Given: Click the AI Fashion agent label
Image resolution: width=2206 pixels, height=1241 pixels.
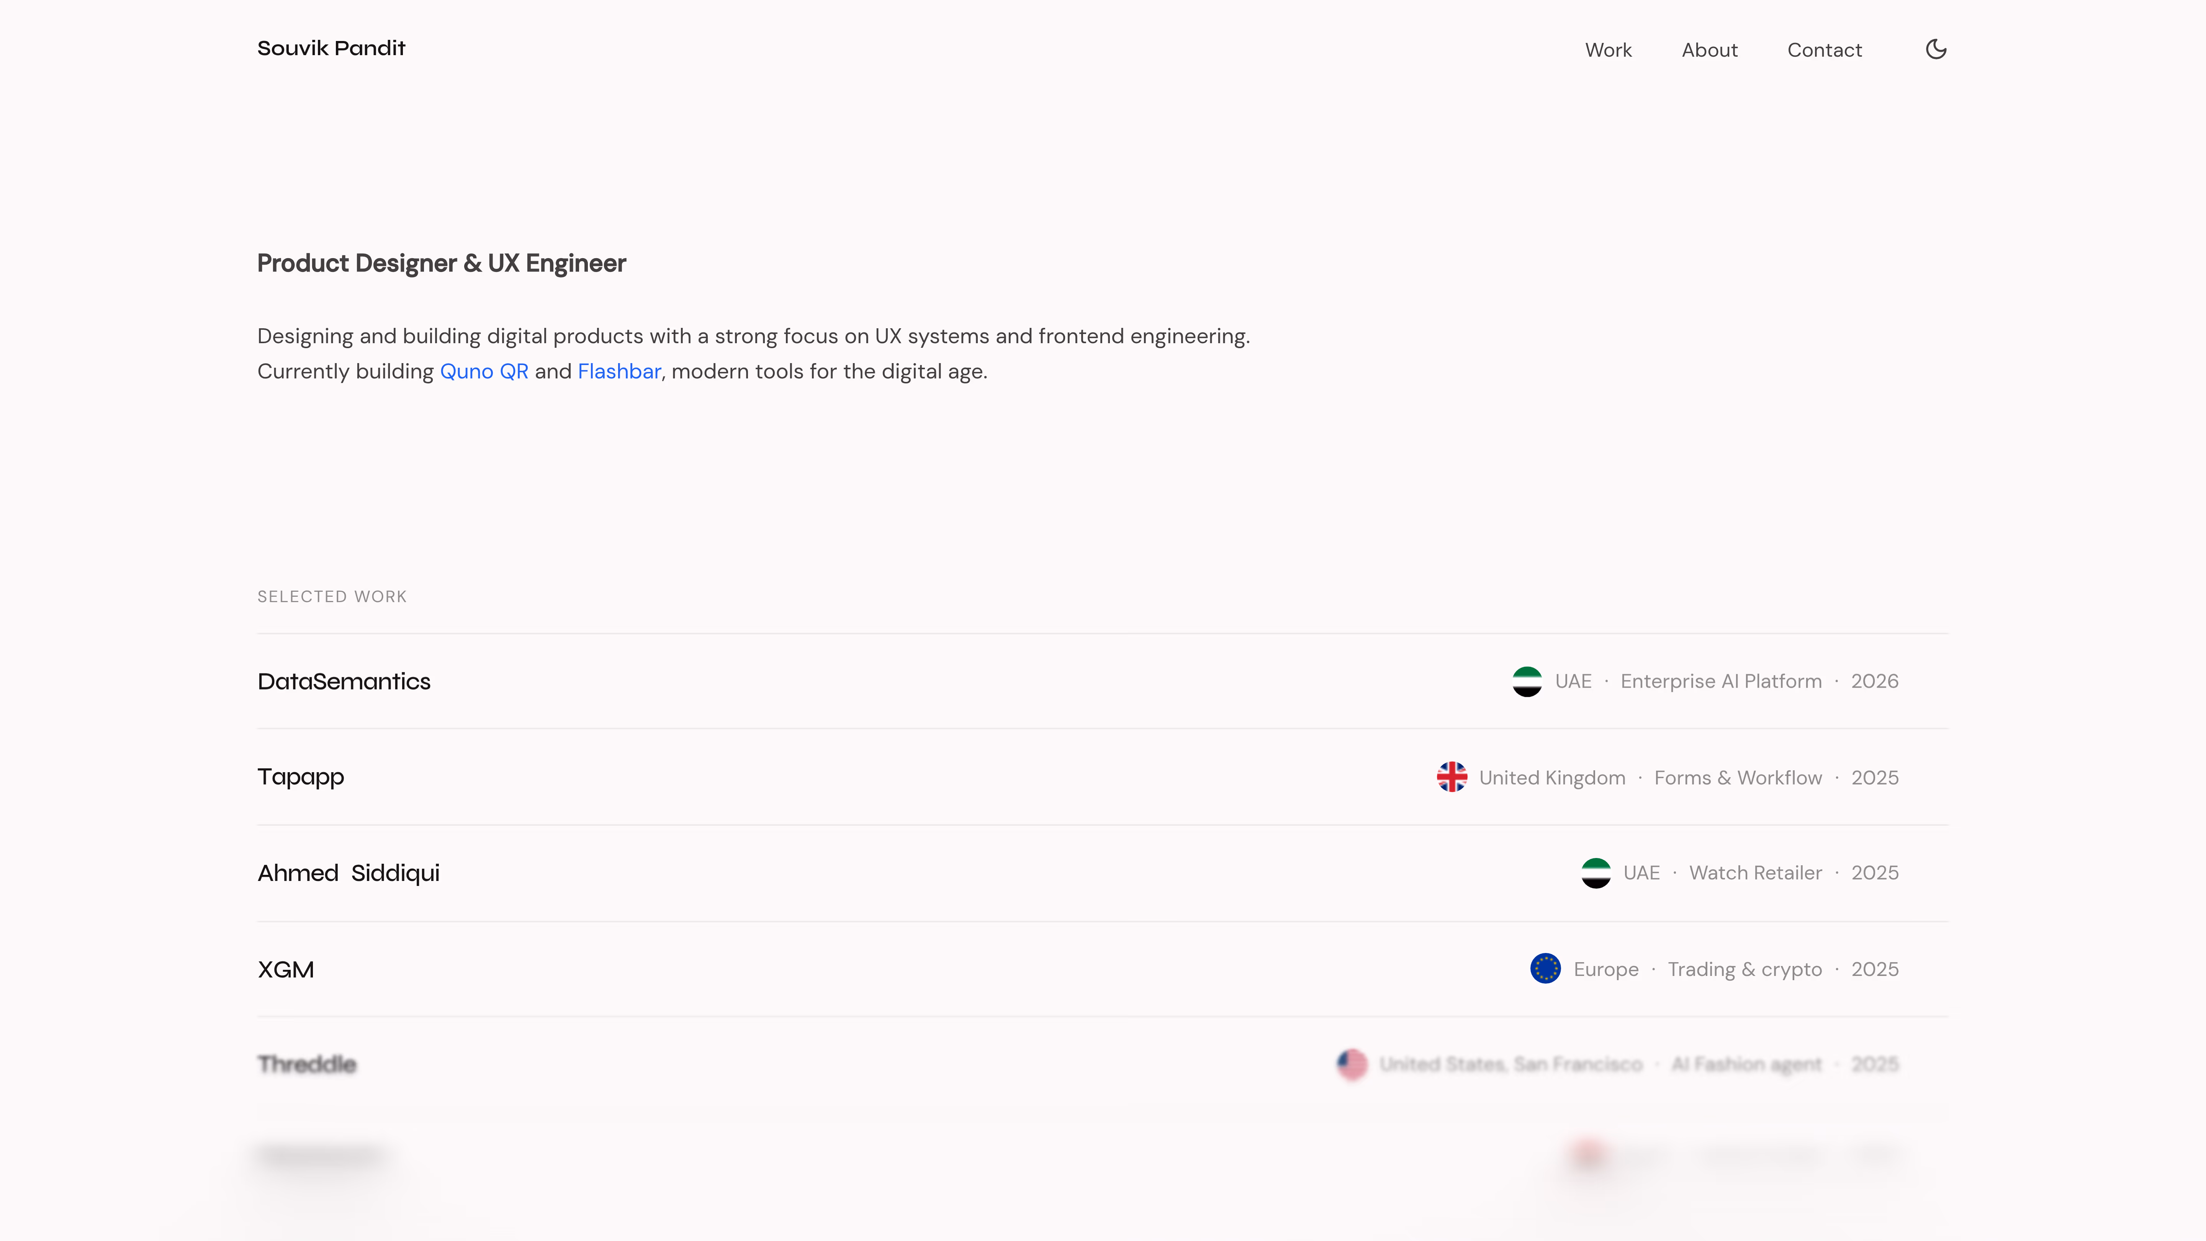Looking at the screenshot, I should pos(1746,1064).
